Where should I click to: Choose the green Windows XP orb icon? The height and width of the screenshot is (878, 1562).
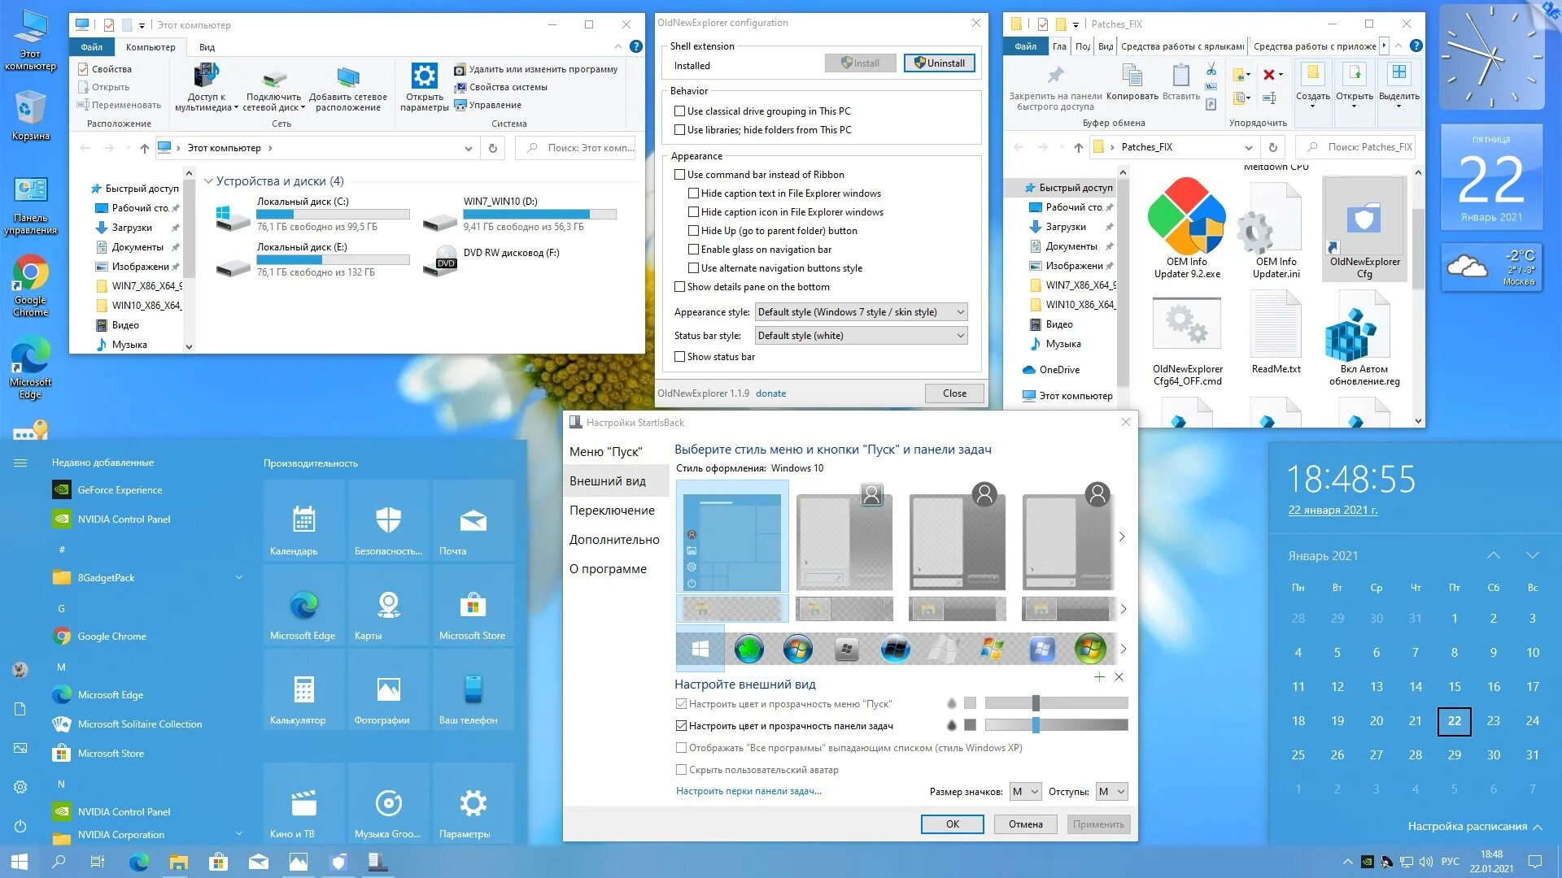coord(1090,649)
